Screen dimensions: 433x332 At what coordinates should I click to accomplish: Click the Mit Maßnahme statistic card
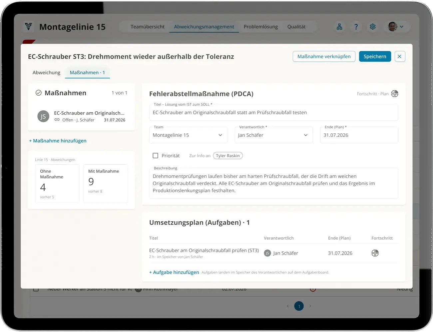click(106, 184)
